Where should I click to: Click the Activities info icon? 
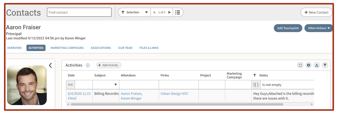click(x=88, y=65)
